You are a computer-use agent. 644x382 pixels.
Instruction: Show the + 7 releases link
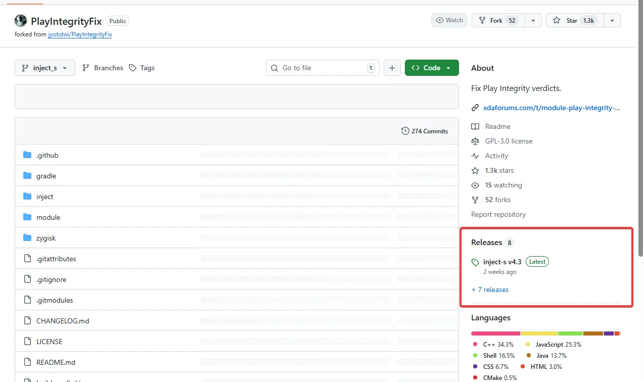pos(490,290)
